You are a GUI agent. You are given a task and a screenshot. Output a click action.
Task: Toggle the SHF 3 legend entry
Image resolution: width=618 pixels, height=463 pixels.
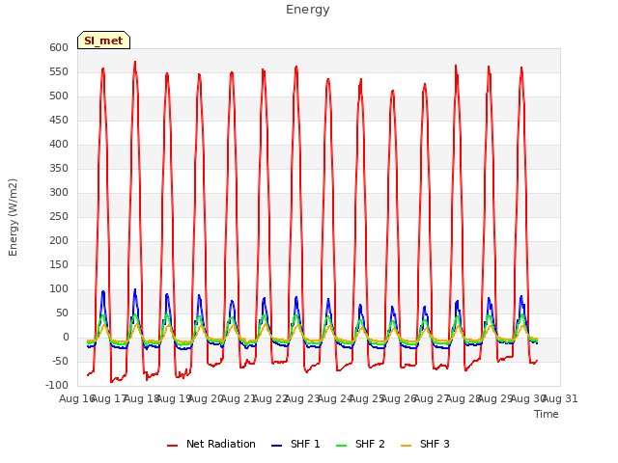tap(425, 444)
